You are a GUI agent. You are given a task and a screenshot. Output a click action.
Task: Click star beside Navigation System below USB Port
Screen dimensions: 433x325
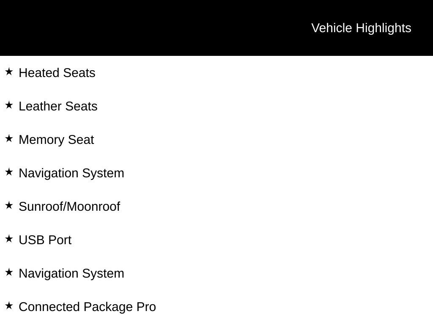(x=9, y=273)
